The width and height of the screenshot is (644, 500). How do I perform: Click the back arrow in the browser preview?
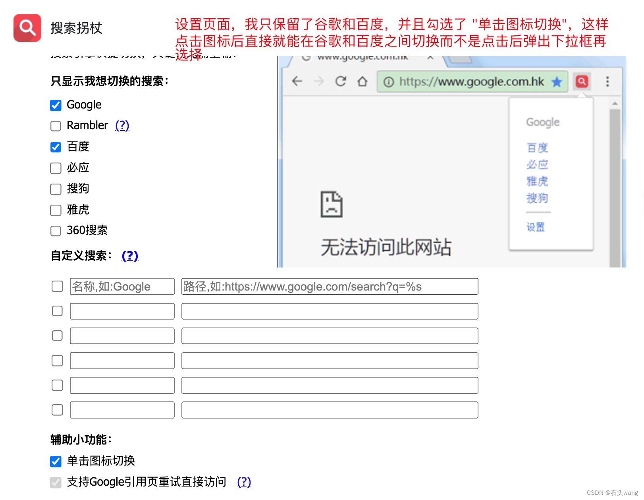point(297,81)
